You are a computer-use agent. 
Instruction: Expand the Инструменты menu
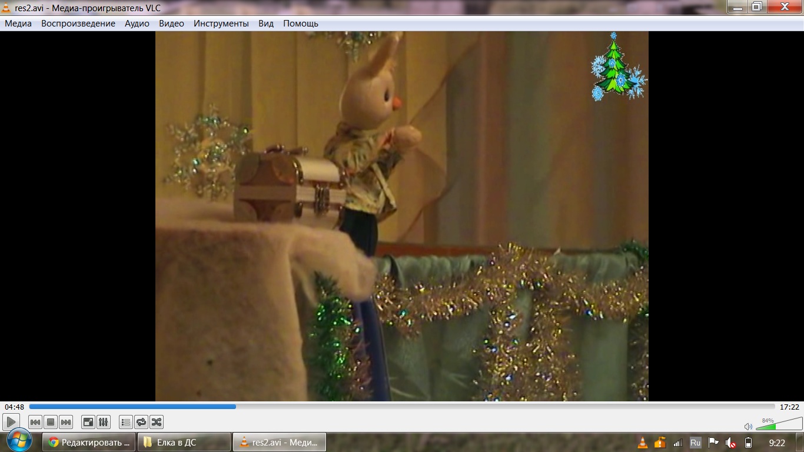coord(221,24)
